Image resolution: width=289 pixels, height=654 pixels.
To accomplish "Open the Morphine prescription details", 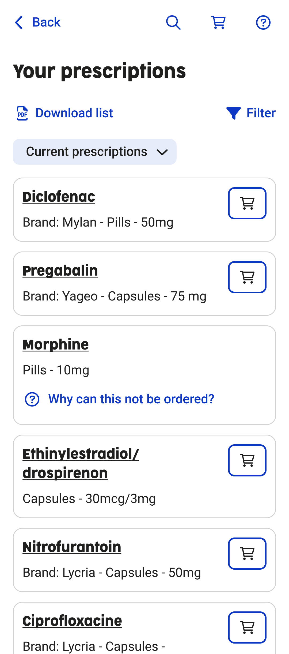I will 56,345.
